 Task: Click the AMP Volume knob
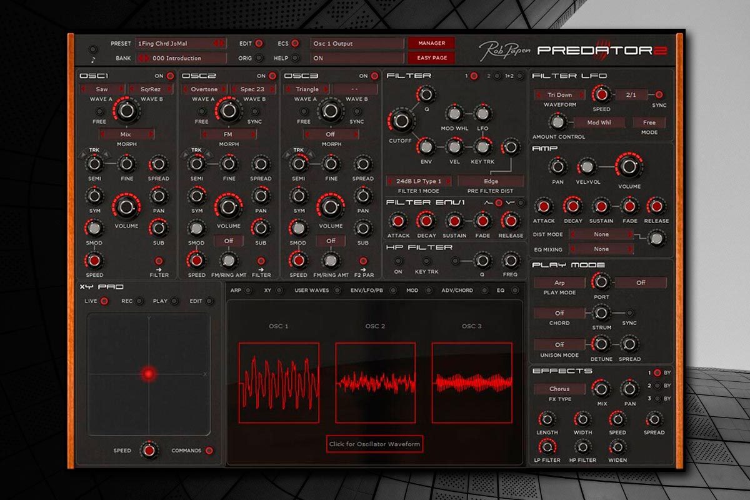click(628, 167)
